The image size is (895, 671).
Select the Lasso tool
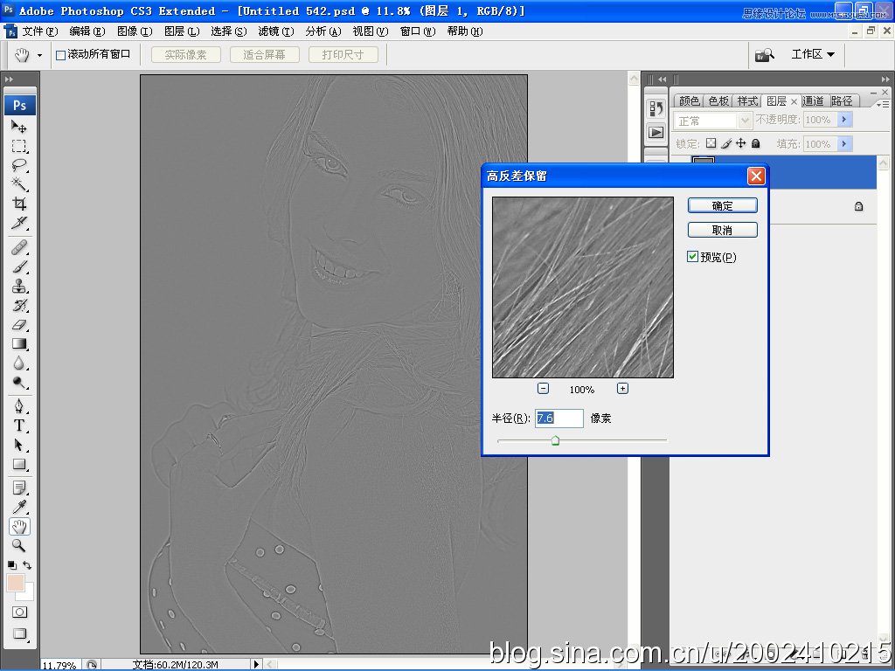pos(19,165)
